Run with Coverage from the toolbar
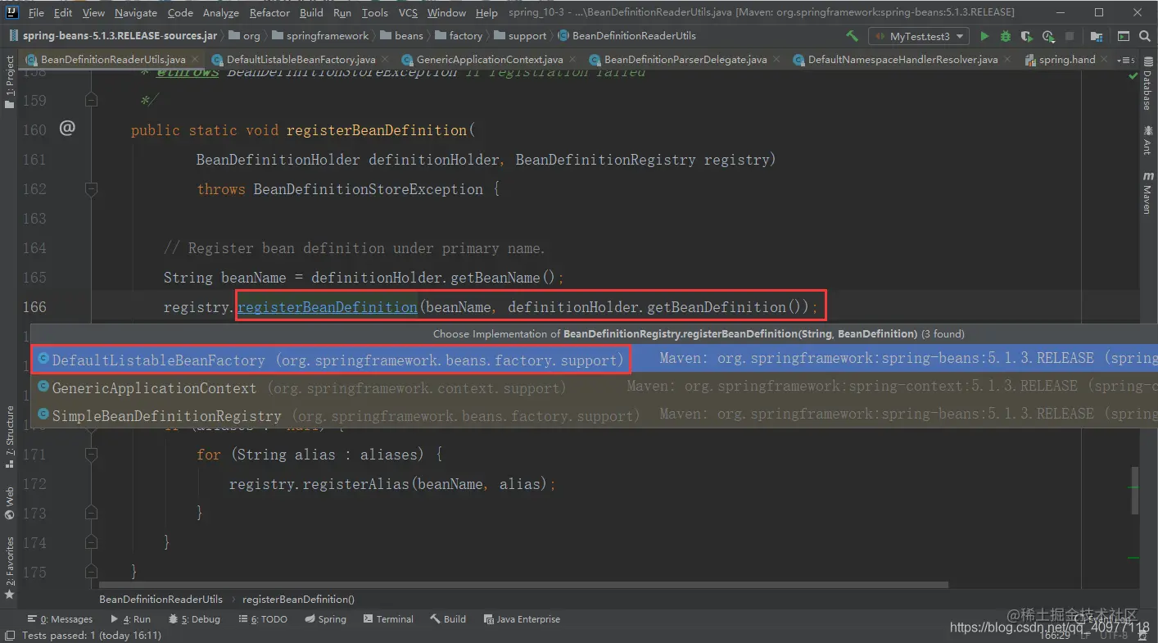Image resolution: width=1158 pixels, height=643 pixels. (x=1027, y=36)
